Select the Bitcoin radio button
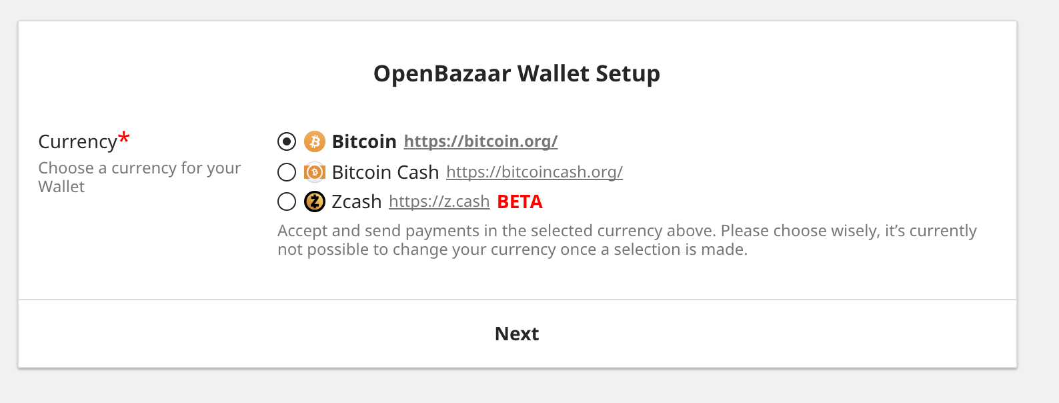 coord(287,141)
